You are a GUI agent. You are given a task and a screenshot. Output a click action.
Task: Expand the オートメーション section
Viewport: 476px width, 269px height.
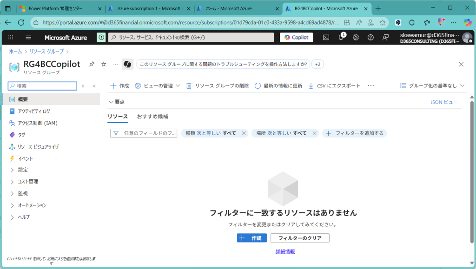pos(12,205)
